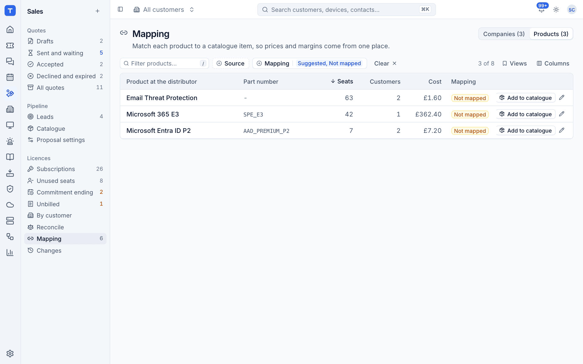Open the SC user avatar menu
583x364 pixels.
(x=572, y=10)
